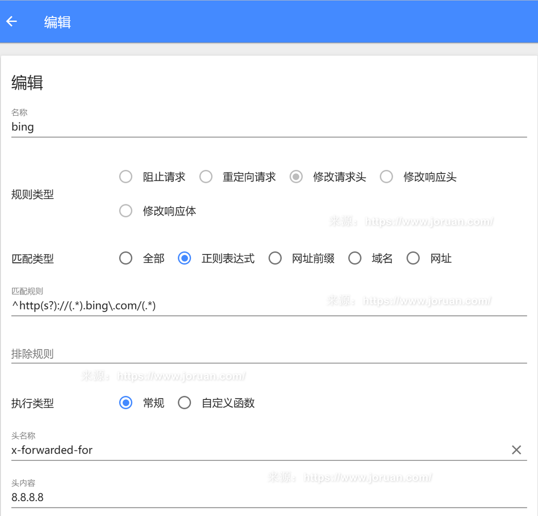Click the 编辑 title in blue header
538x516 pixels.
click(x=57, y=22)
